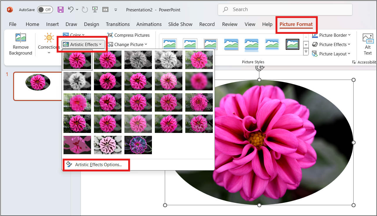Select the Animations tab

pos(149,24)
